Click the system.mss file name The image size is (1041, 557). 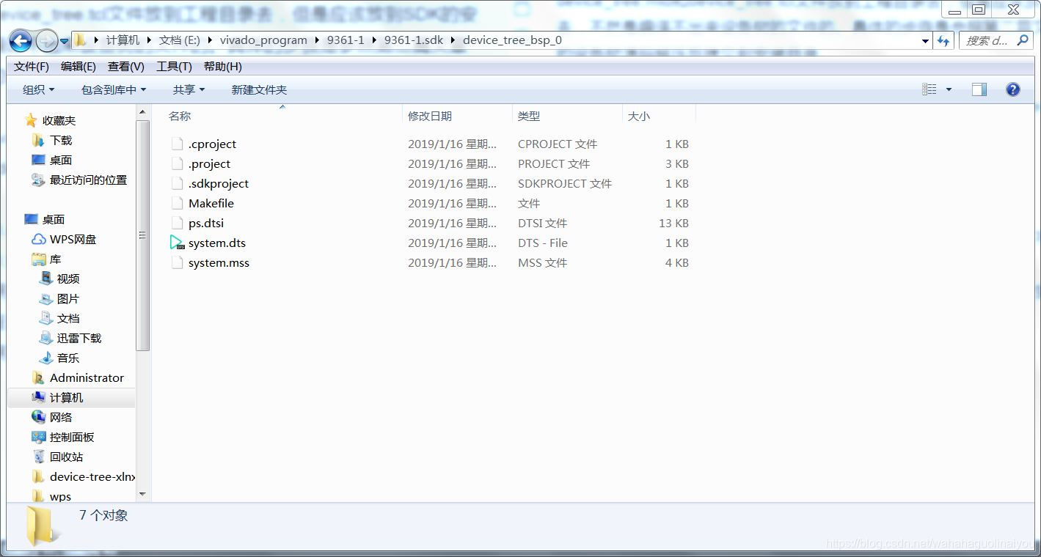[x=219, y=262]
